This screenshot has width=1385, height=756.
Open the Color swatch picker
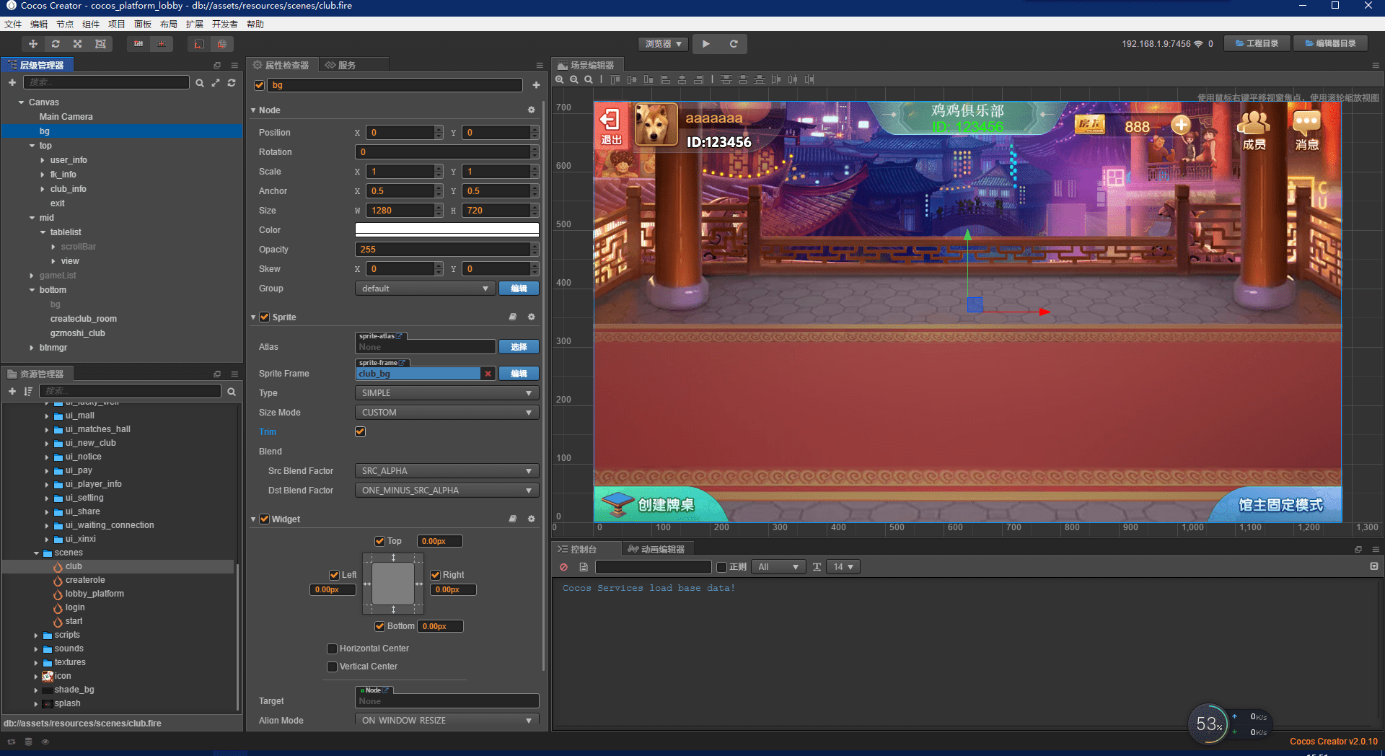coord(447,230)
